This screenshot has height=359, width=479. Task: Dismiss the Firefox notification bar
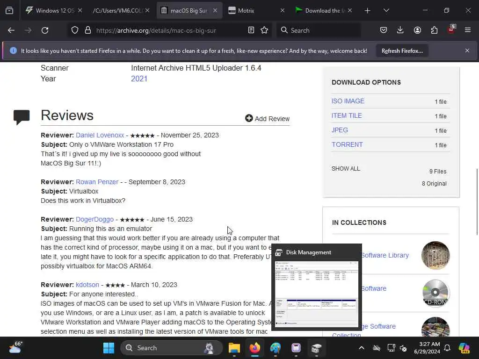(x=467, y=50)
